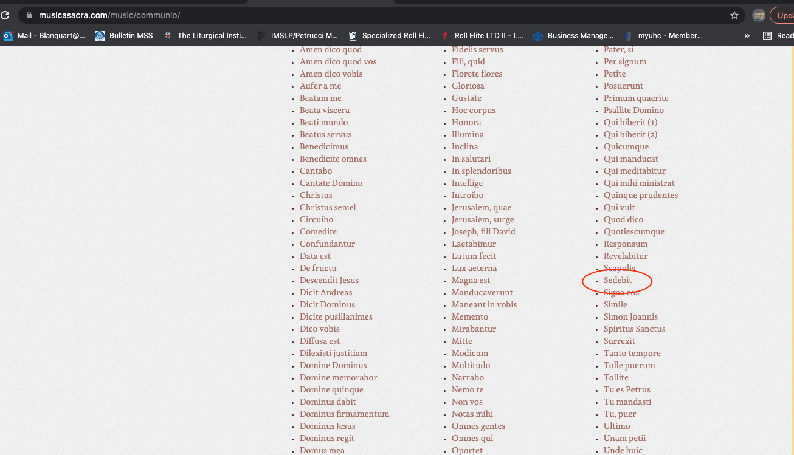Click the lock icon in address bar
The width and height of the screenshot is (794, 455).
[x=29, y=15]
